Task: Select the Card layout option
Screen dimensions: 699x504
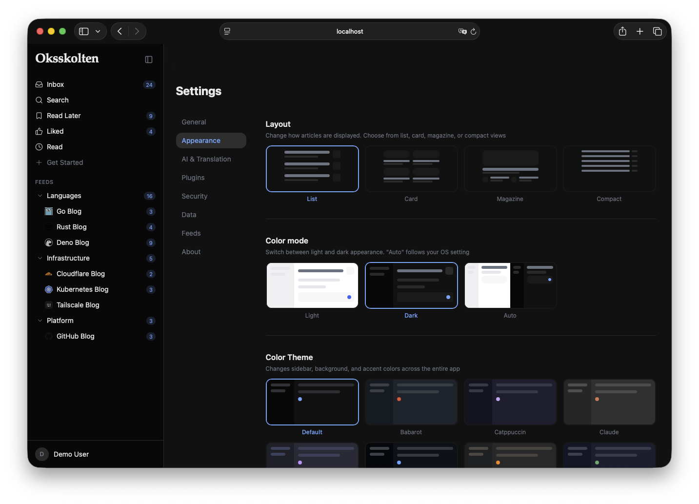Action: point(411,169)
